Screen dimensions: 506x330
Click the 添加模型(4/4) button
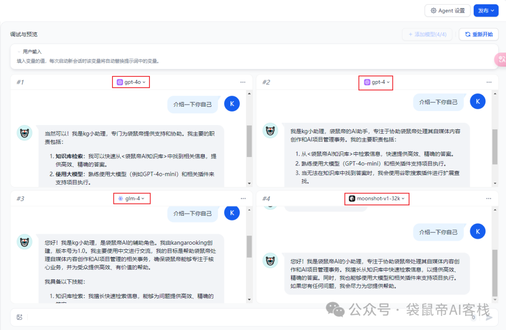427,34
